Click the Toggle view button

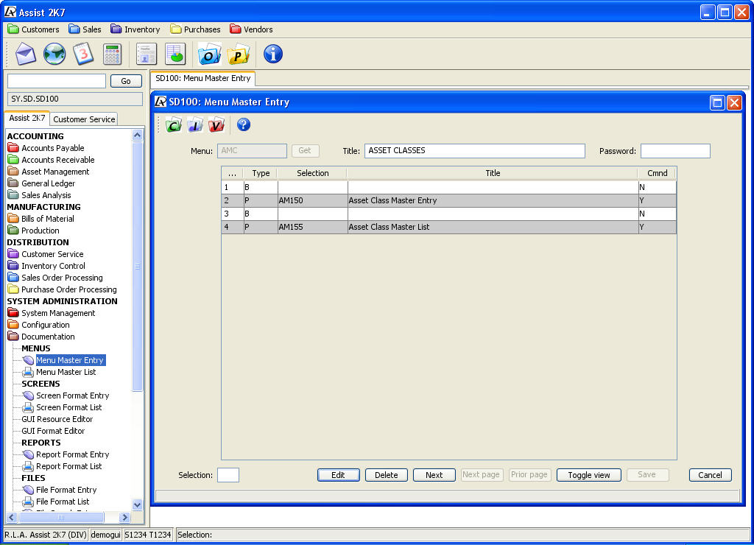point(588,475)
